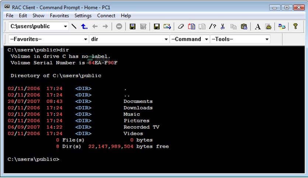The width and height of the screenshot is (308, 178).
Task: Click the back arrow toolbar icon
Action: tap(95, 26)
